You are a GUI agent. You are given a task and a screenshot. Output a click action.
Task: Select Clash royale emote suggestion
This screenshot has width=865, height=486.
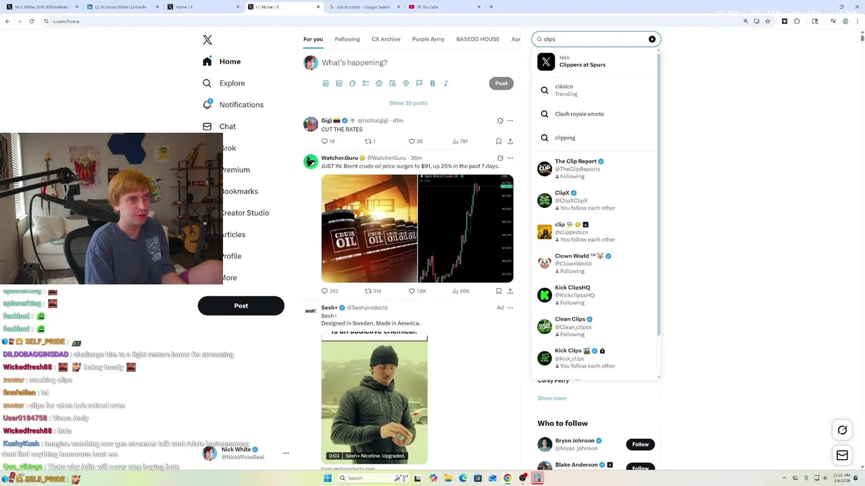click(594, 114)
